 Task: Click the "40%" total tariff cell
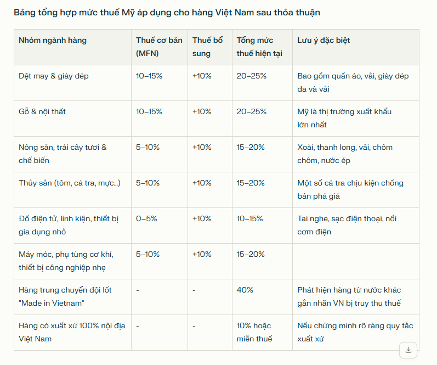tap(245, 290)
